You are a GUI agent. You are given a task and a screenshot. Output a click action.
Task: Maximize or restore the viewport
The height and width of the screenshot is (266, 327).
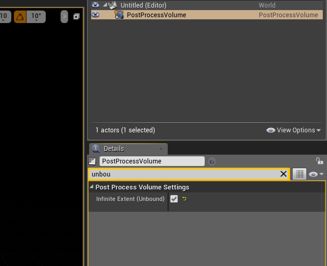tap(76, 16)
